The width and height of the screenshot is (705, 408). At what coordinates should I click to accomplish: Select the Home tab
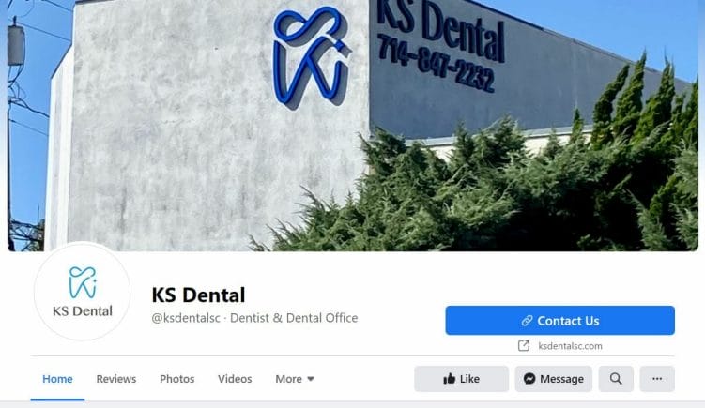[x=57, y=379]
